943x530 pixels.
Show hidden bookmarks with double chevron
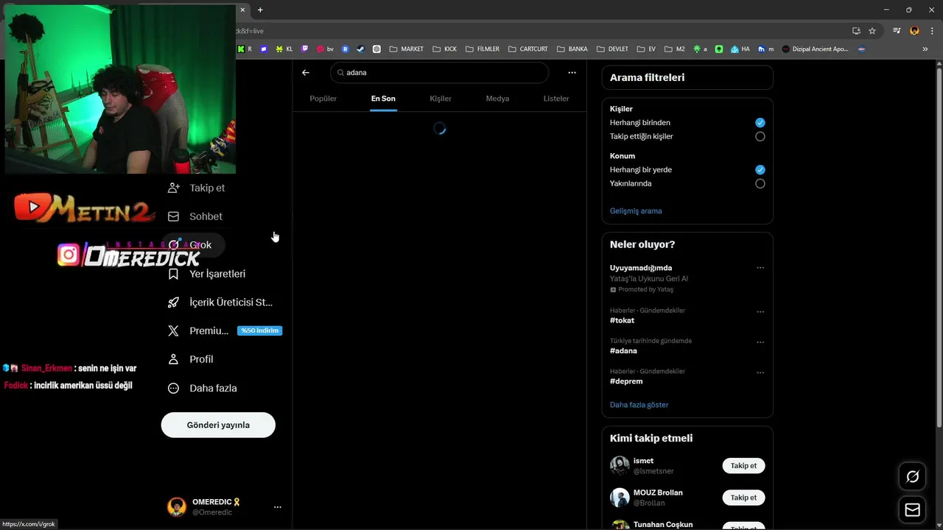point(925,49)
